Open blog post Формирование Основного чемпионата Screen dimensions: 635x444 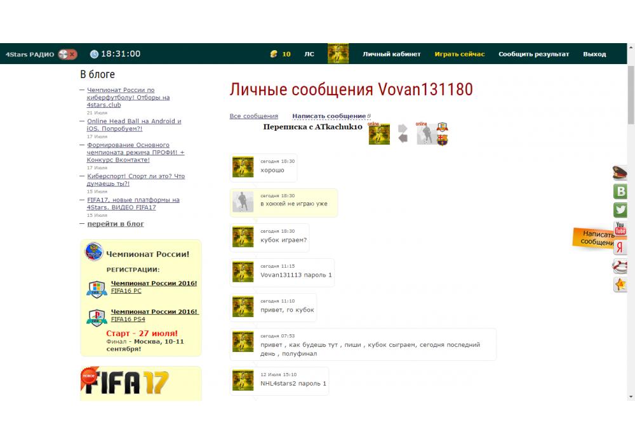click(135, 152)
